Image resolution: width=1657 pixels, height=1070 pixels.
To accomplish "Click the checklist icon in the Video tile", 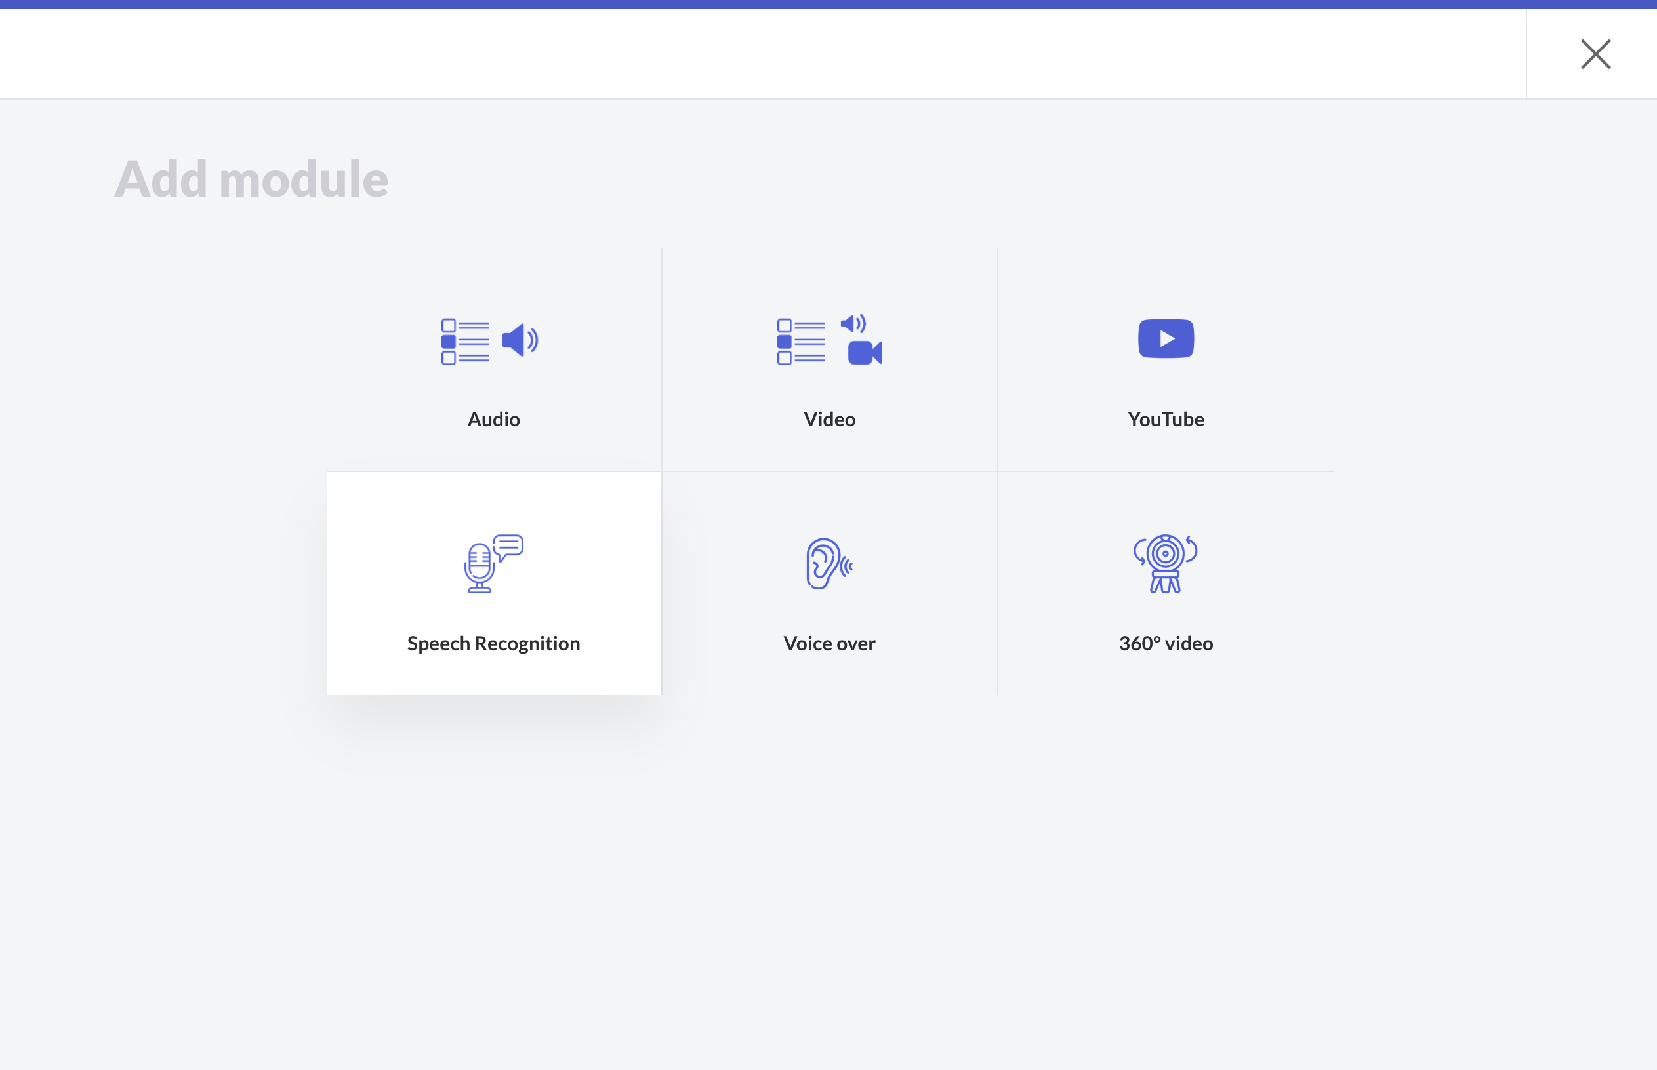I will pos(801,341).
